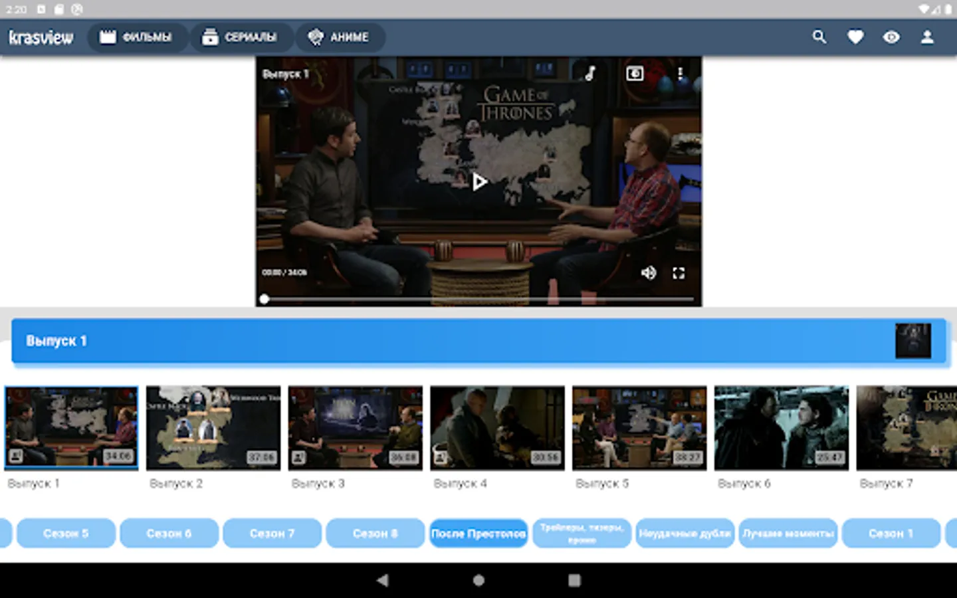Select the Выпуск 5 episode thumbnail

tap(639, 427)
